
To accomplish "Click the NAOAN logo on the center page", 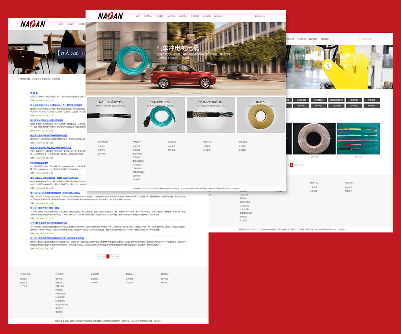I will [110, 16].
